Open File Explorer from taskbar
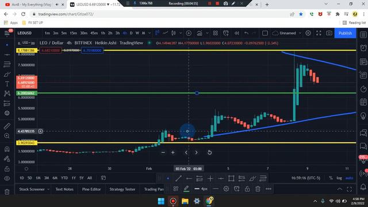368x207 pixels. pos(185,201)
